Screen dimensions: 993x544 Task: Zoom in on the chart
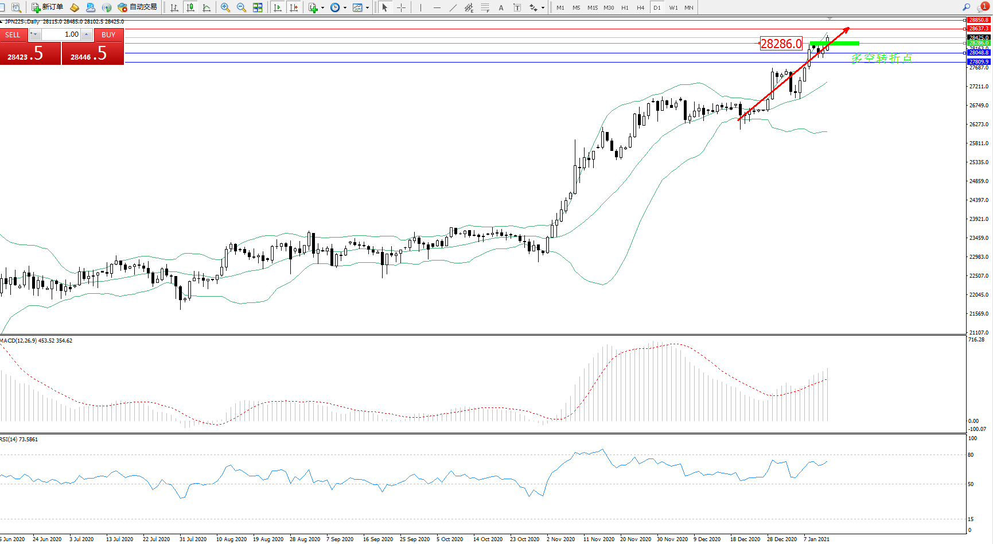click(x=225, y=7)
